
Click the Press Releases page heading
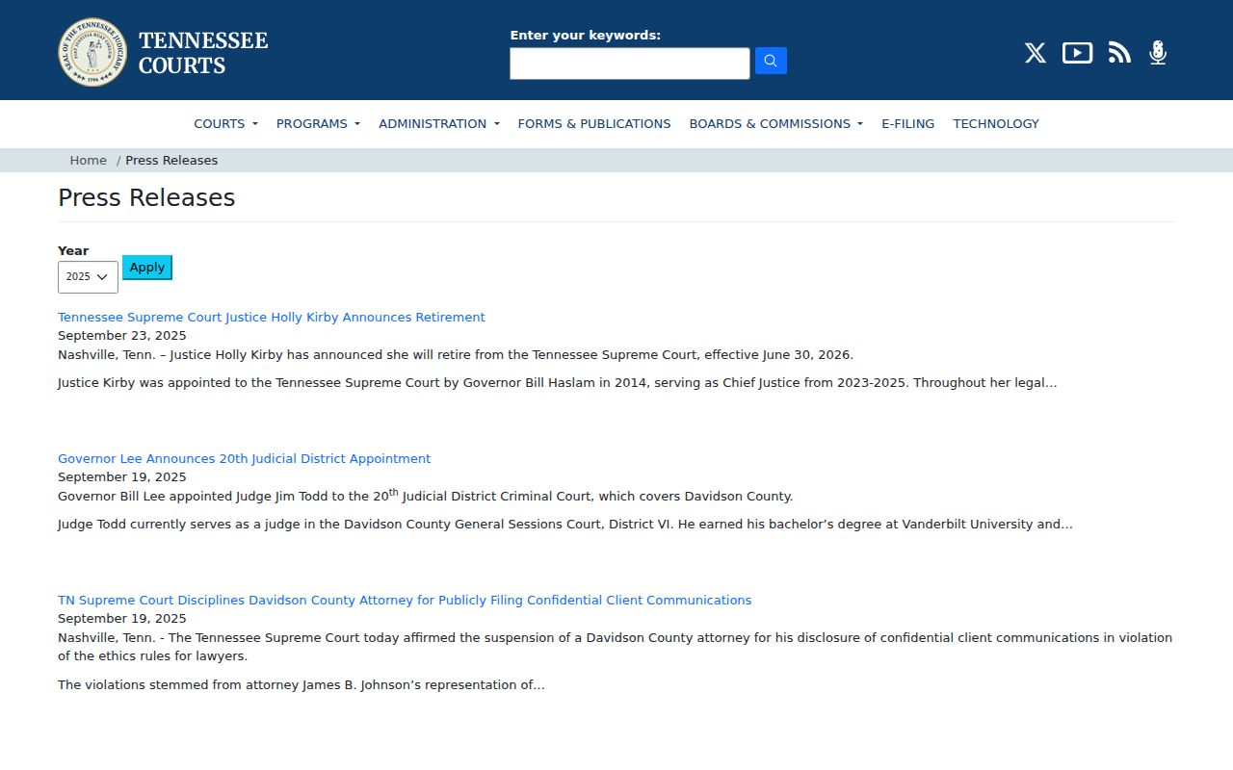tap(146, 197)
